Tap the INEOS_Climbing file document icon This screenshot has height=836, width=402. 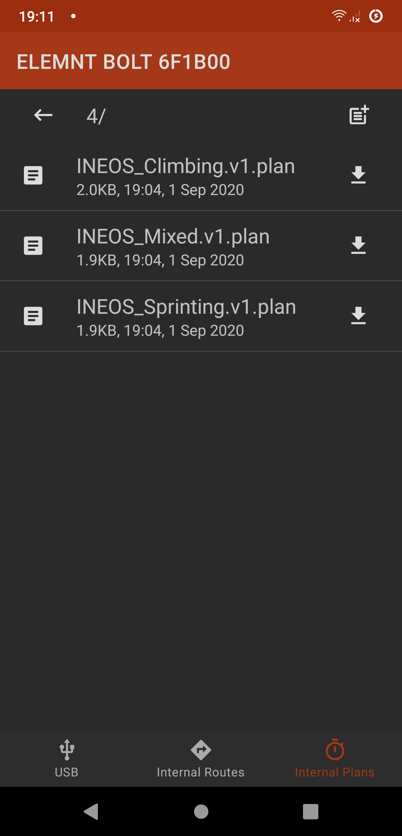click(x=33, y=175)
